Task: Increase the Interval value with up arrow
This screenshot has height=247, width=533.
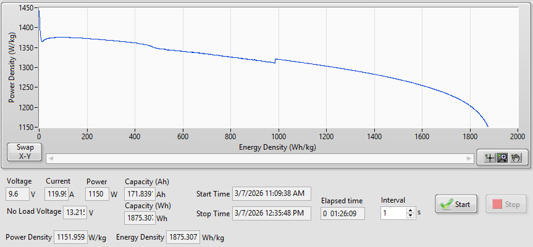Action: 409,209
